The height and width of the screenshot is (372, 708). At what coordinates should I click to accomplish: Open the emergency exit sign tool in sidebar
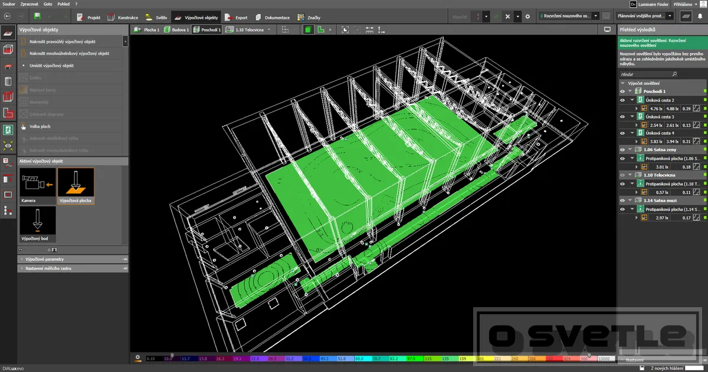8,129
